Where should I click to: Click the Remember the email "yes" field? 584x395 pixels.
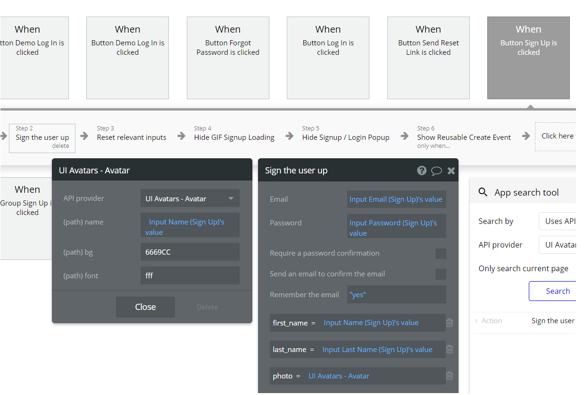pyautogui.click(x=396, y=295)
